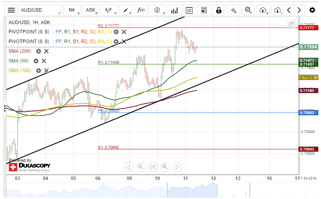The width and height of the screenshot is (321, 199).
Task: Click the S1: 0.70642 pivot label
Action: click(x=108, y=147)
